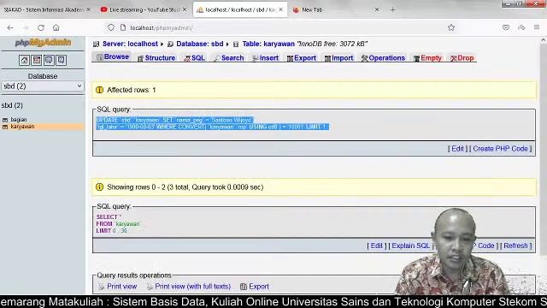Click the bagian table icon
The image size is (547, 308).
point(5,120)
